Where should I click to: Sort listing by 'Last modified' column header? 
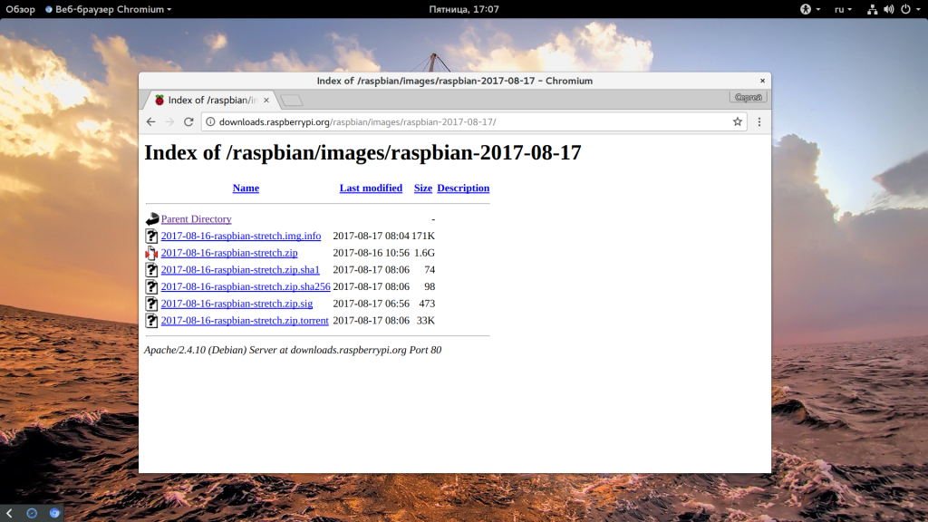pos(371,188)
